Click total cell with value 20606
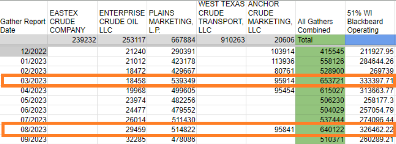Image resolution: width=396 pixels, height=144 pixels. click(x=271, y=40)
